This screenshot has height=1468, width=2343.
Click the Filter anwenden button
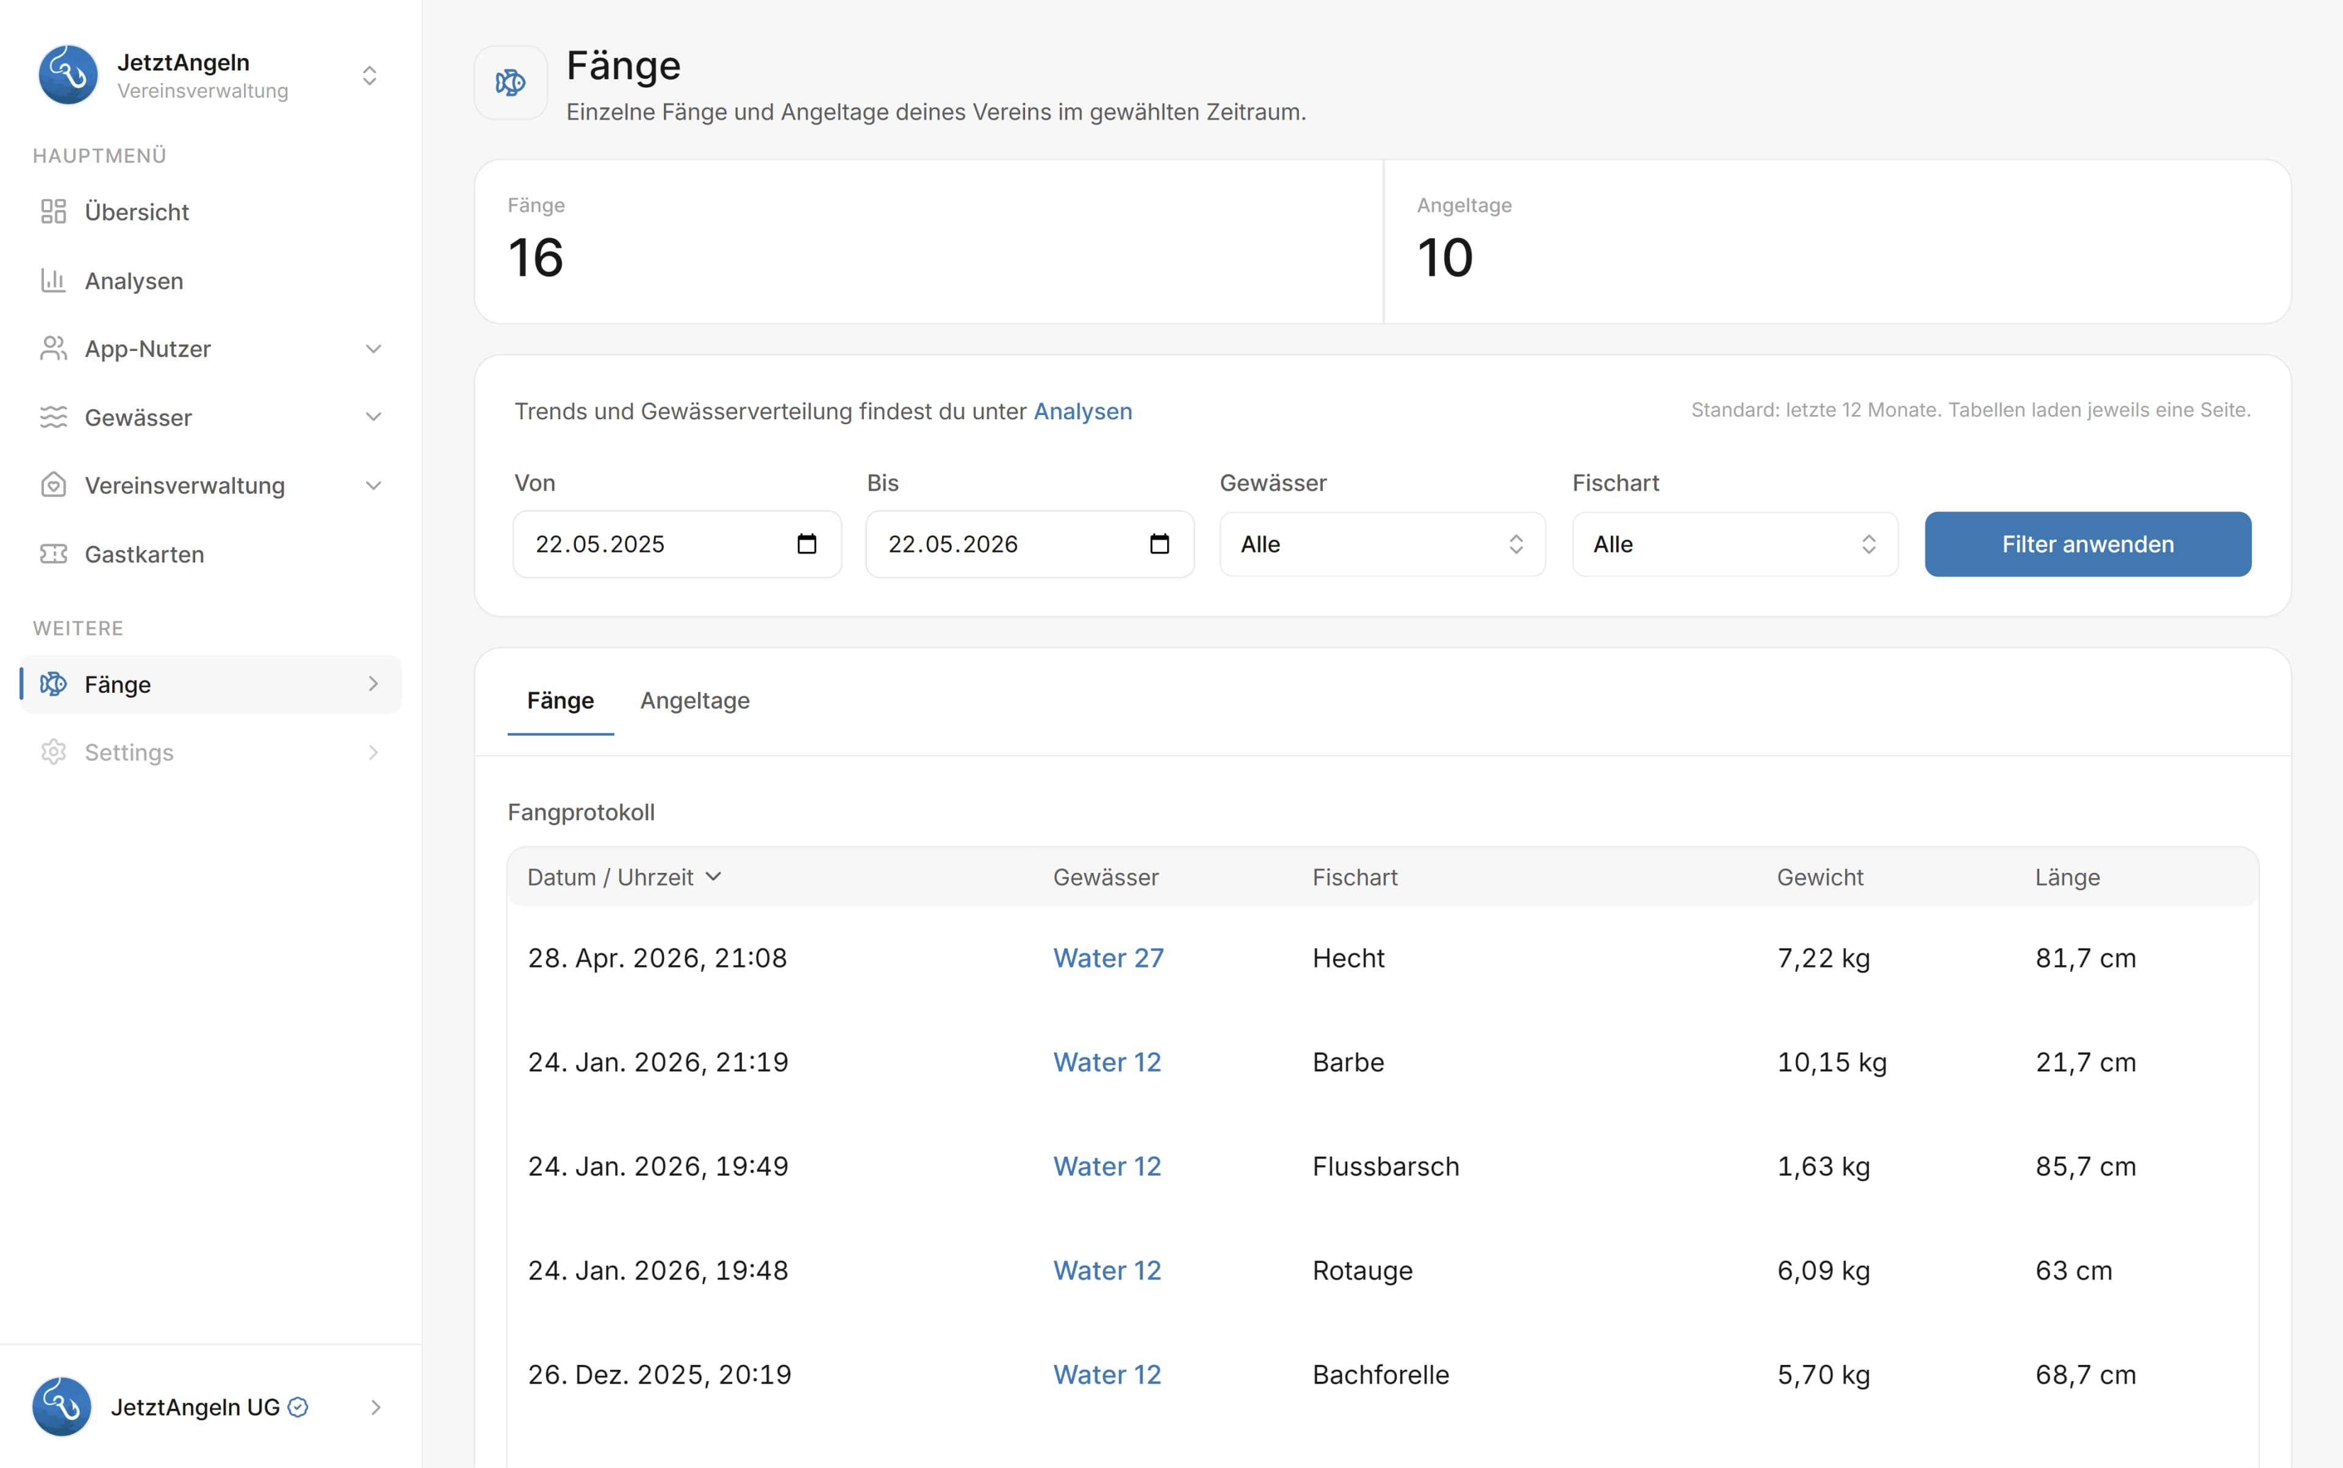[2088, 544]
